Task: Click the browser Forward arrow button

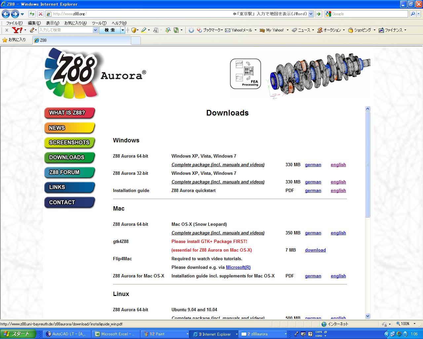Action: [15, 14]
